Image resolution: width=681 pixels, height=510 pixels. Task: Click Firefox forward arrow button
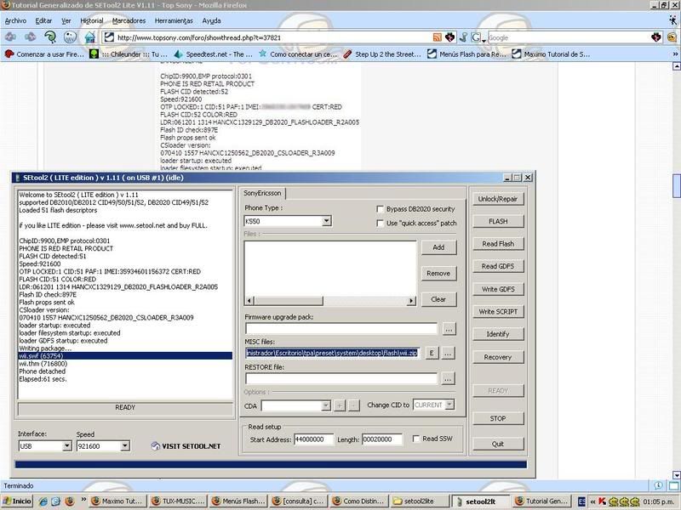pyautogui.click(x=30, y=37)
